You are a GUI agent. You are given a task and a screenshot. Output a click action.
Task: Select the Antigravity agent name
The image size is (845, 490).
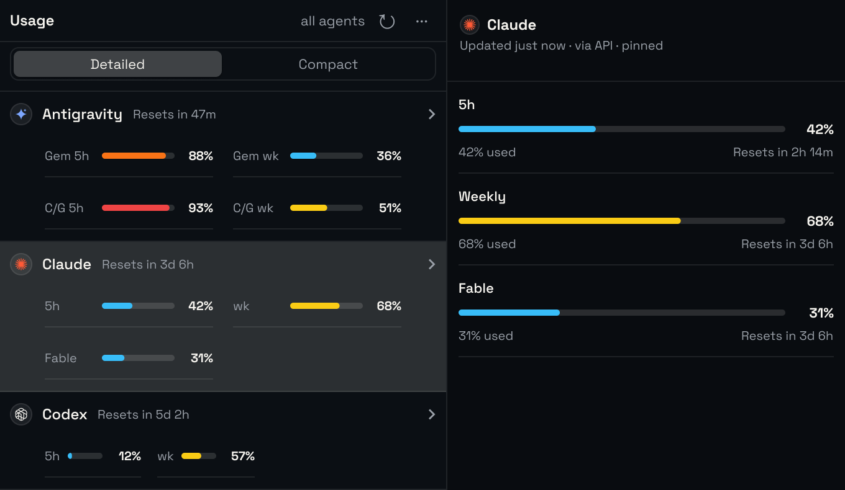coord(82,114)
